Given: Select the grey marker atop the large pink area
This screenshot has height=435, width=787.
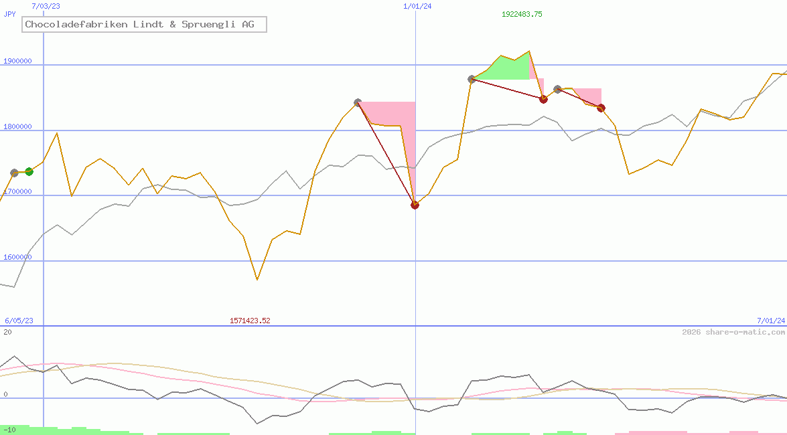Looking at the screenshot, I should click(x=358, y=102).
